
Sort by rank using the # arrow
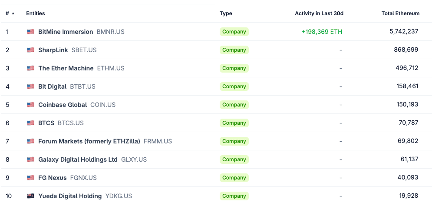click(x=13, y=13)
